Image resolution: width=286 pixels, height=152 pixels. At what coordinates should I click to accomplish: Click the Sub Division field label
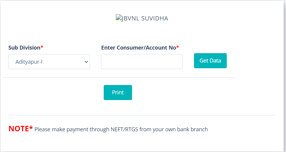[24, 47]
